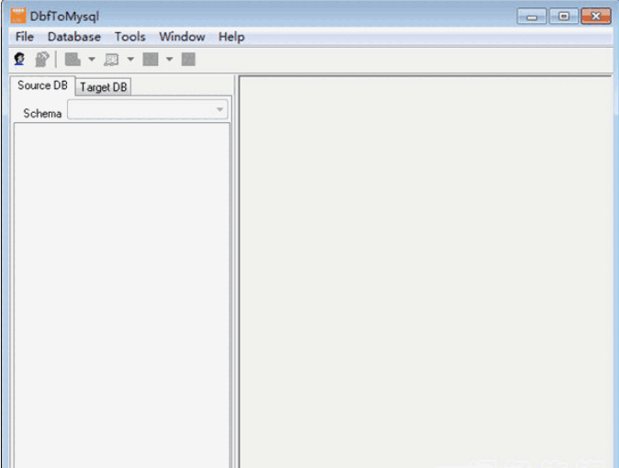Minimize the DbfToMysql window
This screenshot has width=619, height=468.
(x=532, y=17)
